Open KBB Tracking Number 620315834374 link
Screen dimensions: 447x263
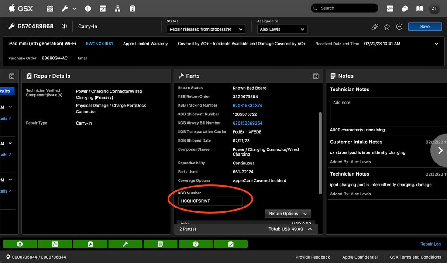(248, 106)
